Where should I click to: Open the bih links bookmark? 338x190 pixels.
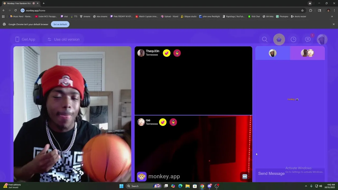click(x=268, y=16)
